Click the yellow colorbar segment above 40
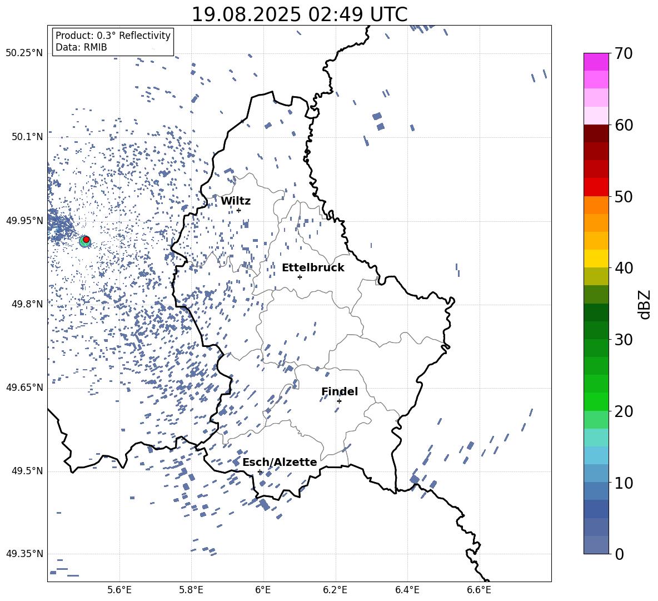Viewport: 658px width, 601px height. click(x=596, y=259)
